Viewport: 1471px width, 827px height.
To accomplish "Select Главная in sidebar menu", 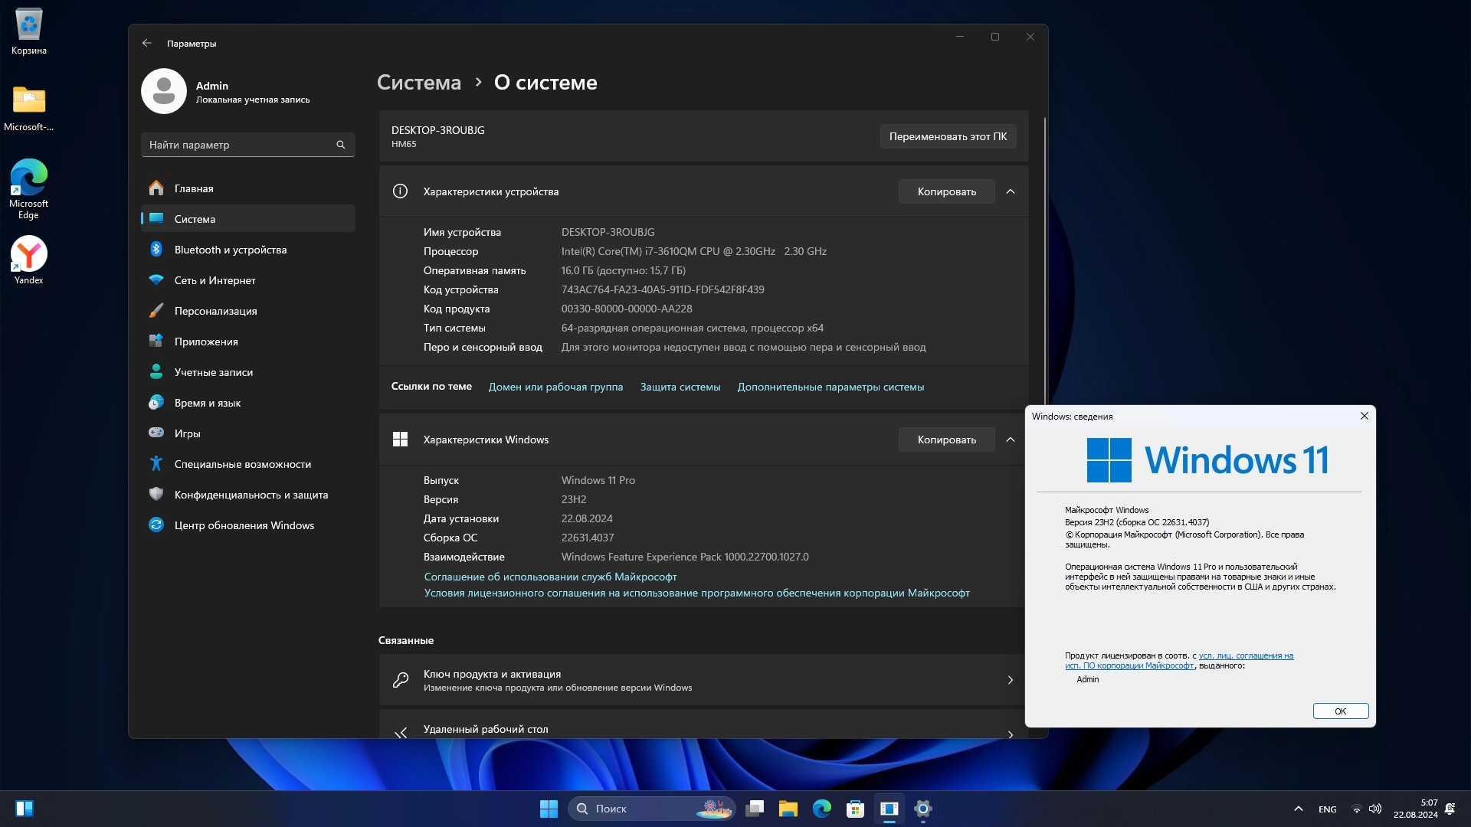I will 193,188.
